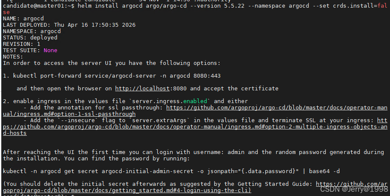Click the 'helm install argocd' command text
The image size is (390, 196).
[110, 6]
